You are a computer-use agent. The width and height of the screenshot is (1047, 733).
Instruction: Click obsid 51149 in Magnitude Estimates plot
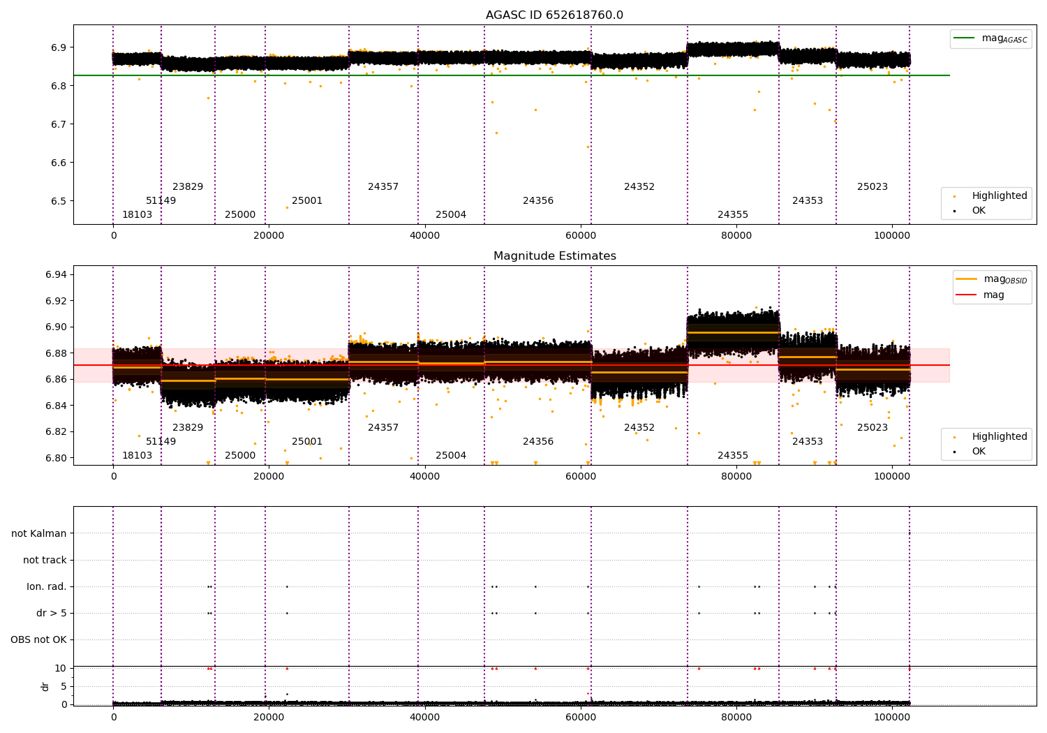point(161,442)
